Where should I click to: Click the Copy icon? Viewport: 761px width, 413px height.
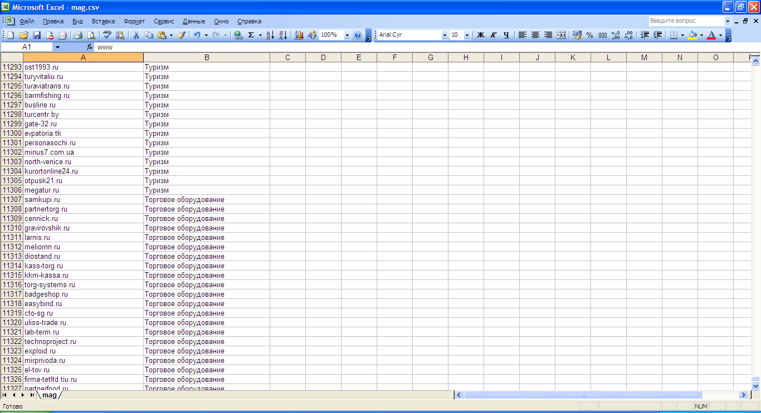click(x=149, y=35)
